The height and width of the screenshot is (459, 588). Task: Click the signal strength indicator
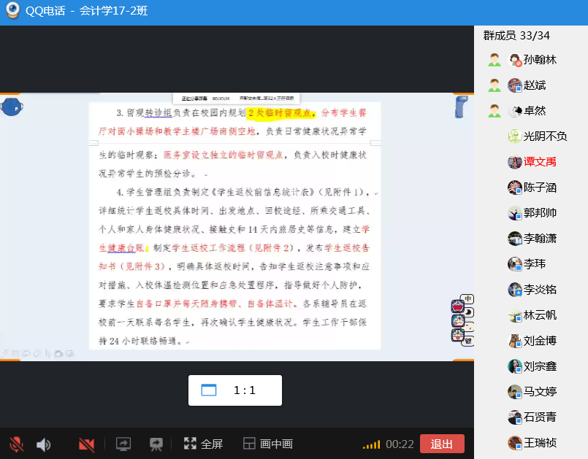pyautogui.click(x=371, y=444)
